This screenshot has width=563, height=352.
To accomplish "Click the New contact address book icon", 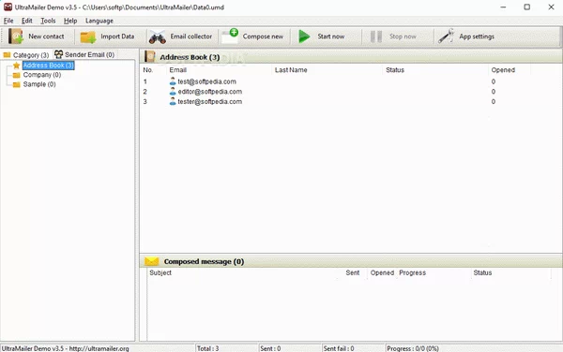I will tap(16, 37).
